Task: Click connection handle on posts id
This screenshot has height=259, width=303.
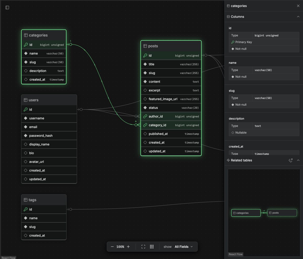Action: tap(206, 55)
